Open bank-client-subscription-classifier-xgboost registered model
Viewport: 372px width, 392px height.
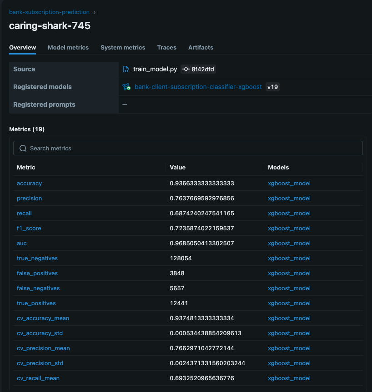click(198, 87)
